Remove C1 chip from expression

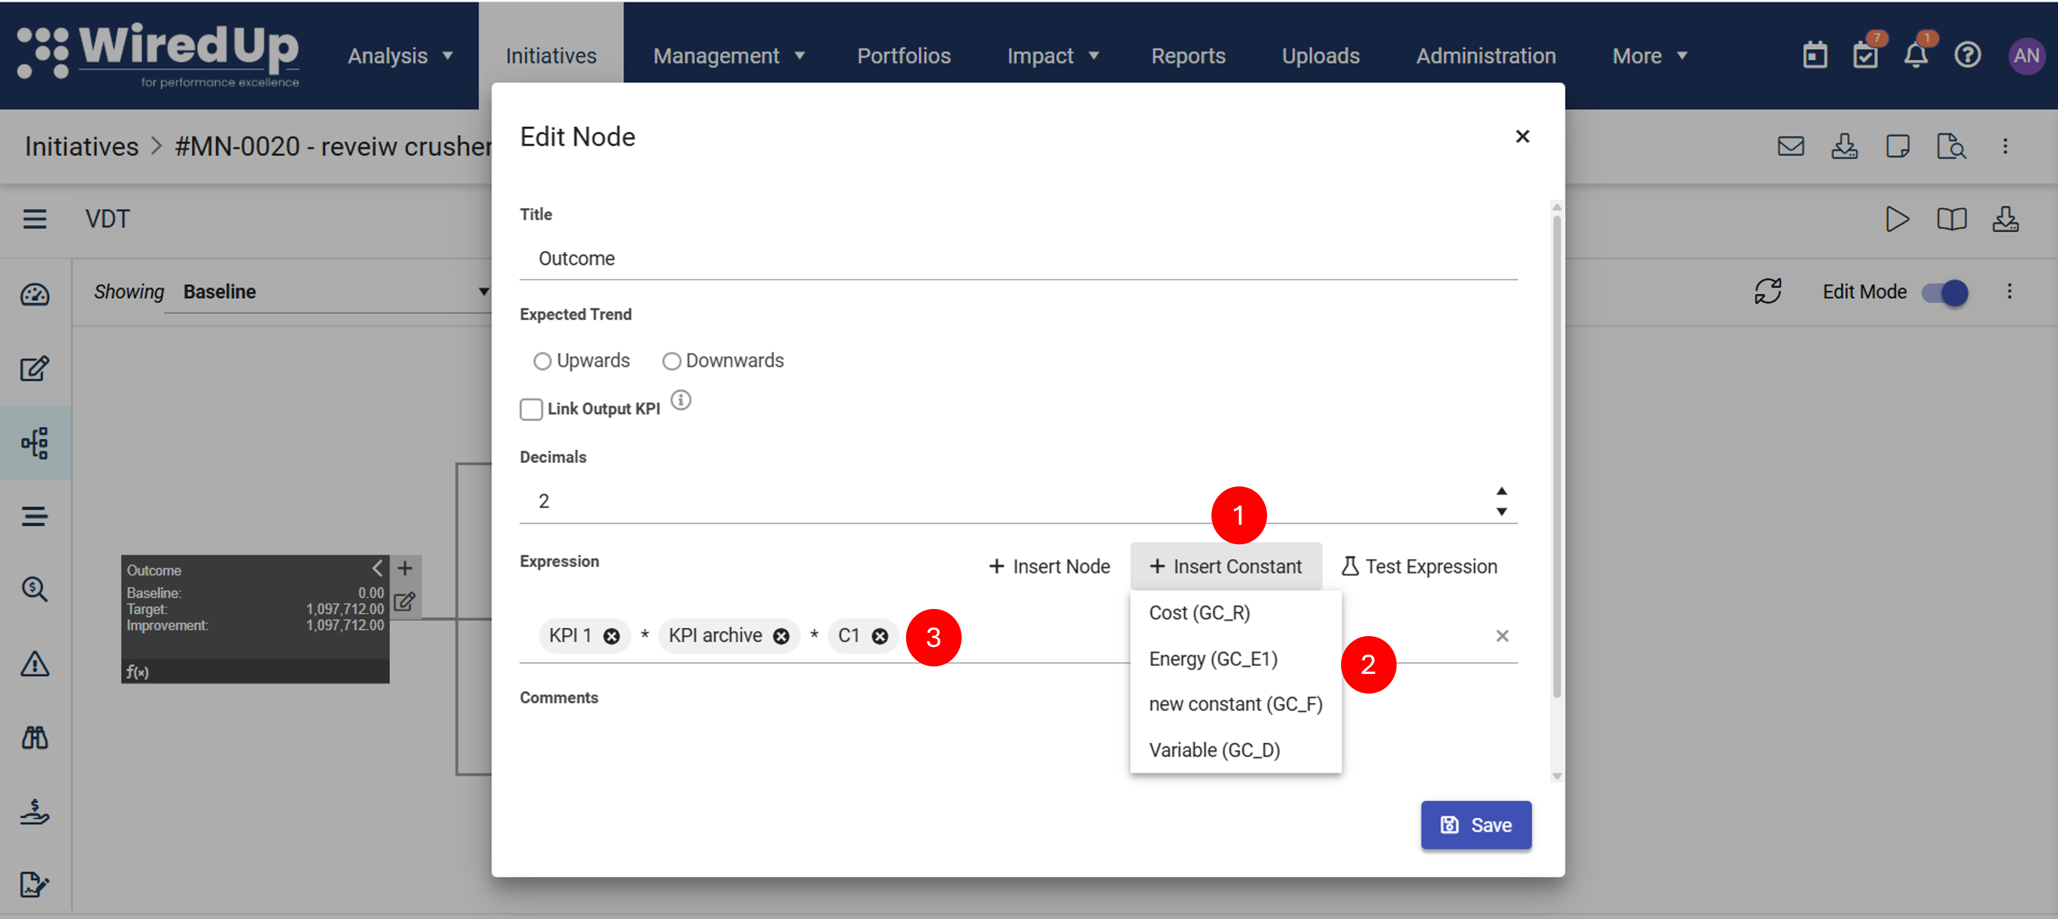tap(880, 636)
